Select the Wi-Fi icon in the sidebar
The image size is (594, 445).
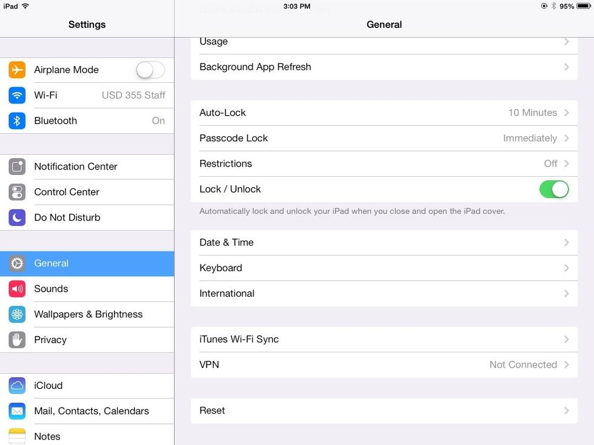pos(16,95)
